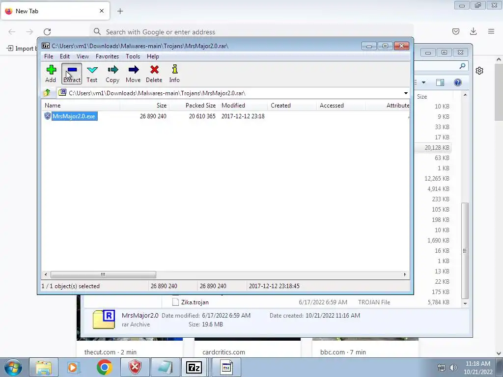503x377 pixels.
Task: Open Windows Media Player from taskbar
Action: [74, 367]
